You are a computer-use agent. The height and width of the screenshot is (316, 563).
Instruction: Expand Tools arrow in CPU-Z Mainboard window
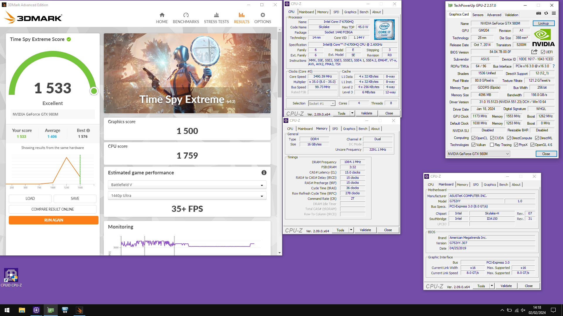coord(492,286)
